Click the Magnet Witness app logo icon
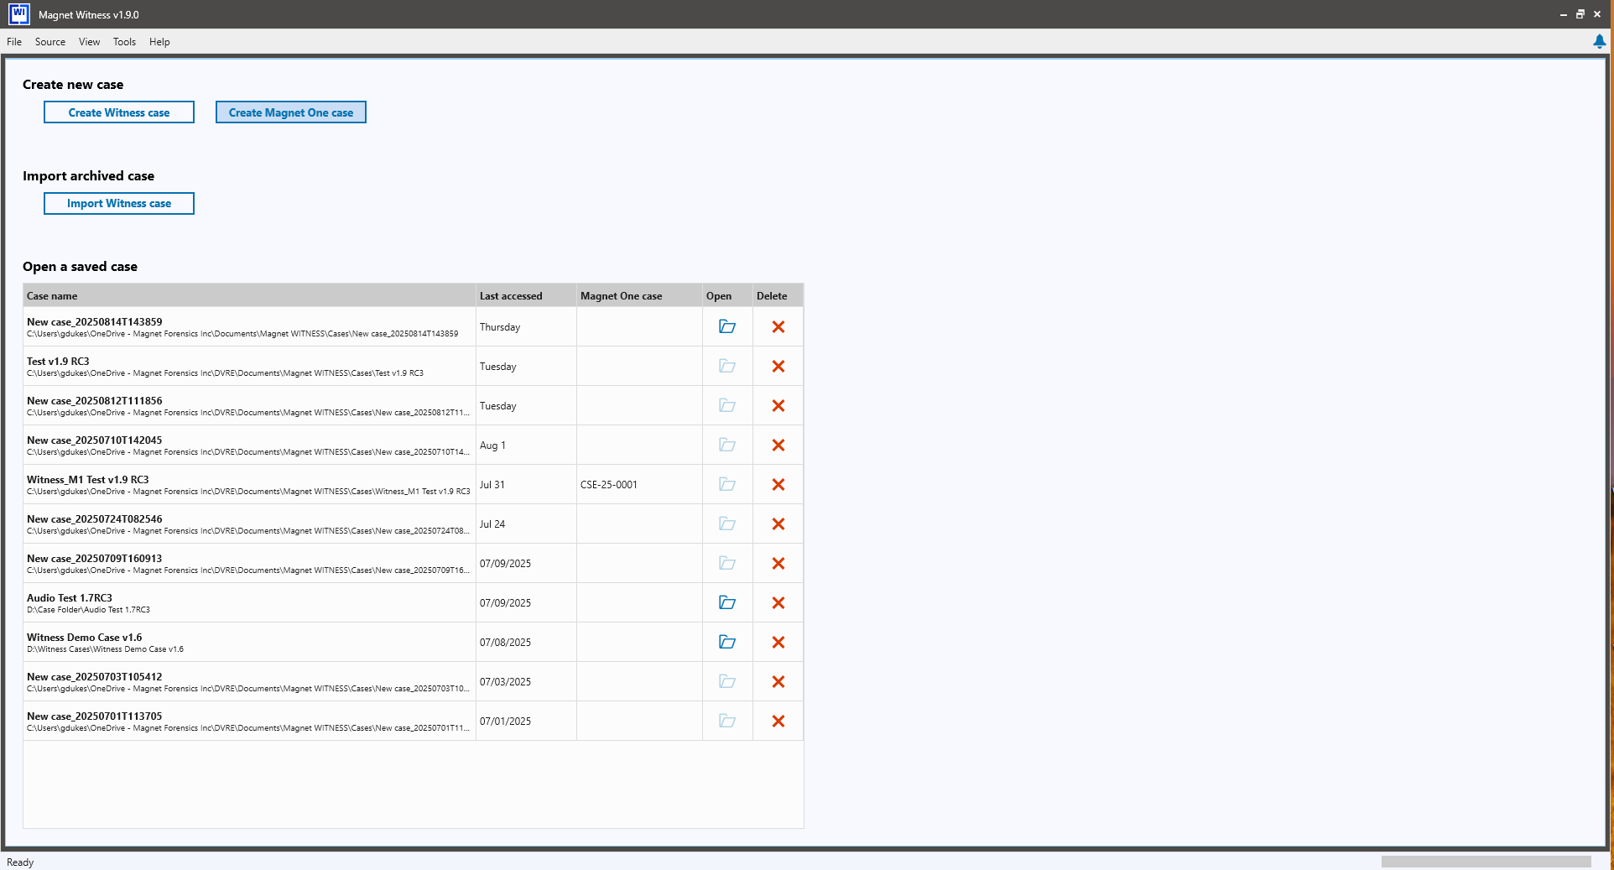 [x=18, y=14]
